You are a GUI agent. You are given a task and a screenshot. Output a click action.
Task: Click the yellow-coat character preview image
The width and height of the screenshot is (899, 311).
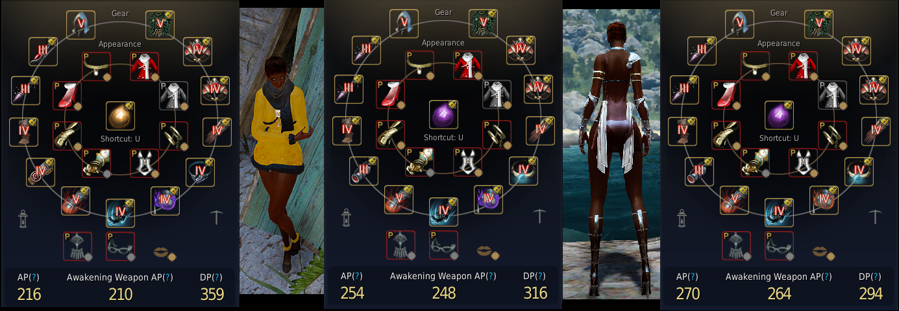pos(281,151)
